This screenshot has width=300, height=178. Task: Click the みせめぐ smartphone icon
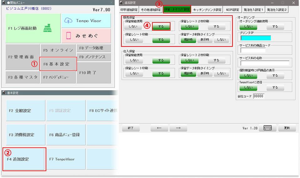69,36
